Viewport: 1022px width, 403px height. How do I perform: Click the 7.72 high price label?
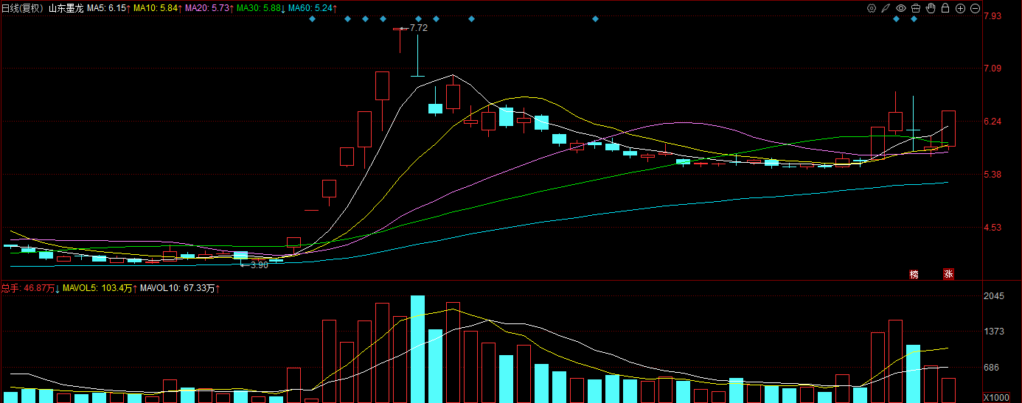tap(418, 27)
